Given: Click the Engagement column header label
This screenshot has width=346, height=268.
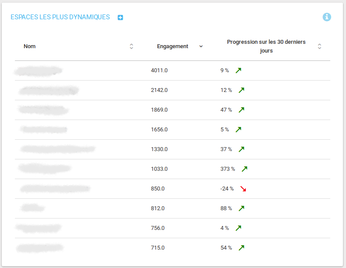Looking at the screenshot, I should coord(172,46).
